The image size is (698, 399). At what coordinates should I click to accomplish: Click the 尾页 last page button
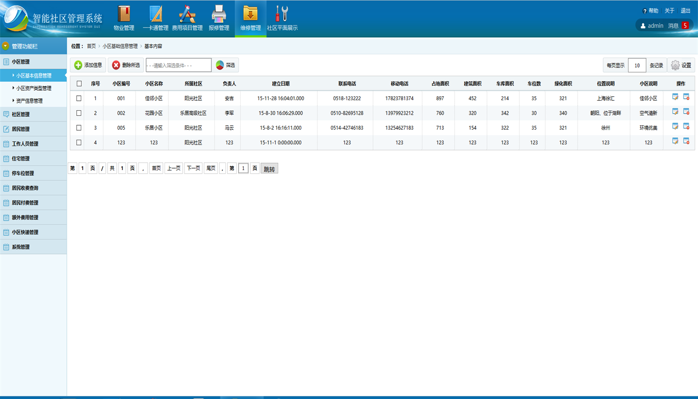(211, 169)
